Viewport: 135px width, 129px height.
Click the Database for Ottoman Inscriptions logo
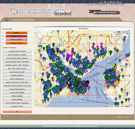40,12
